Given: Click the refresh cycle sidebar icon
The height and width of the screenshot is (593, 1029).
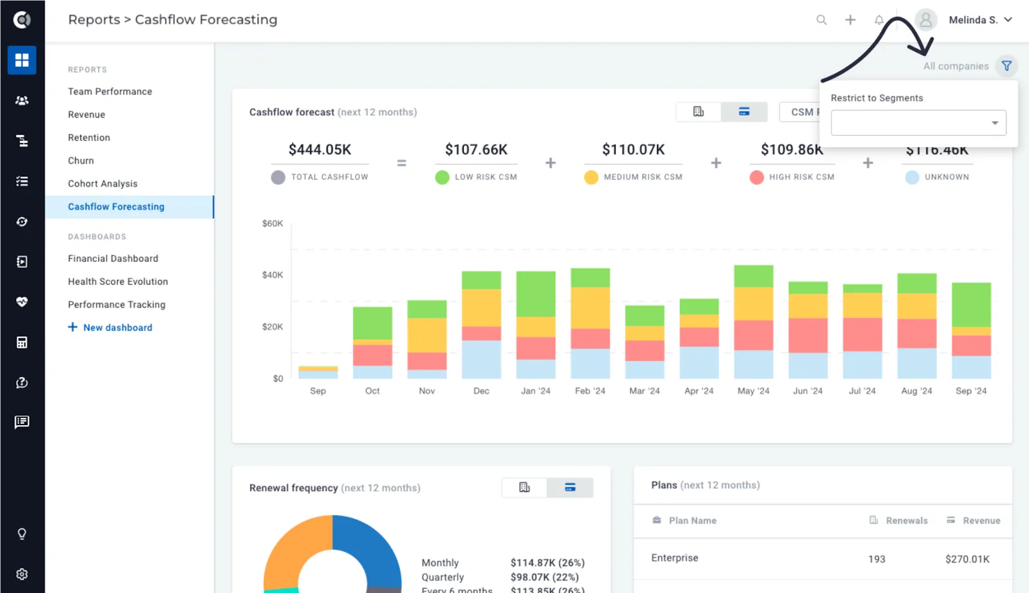Looking at the screenshot, I should pos(22,221).
